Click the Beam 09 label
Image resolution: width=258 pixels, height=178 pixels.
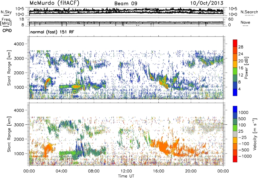126,4
